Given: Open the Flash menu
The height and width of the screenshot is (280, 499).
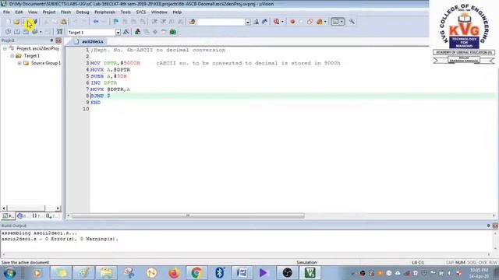Looking at the screenshot, I should click(x=65, y=12).
